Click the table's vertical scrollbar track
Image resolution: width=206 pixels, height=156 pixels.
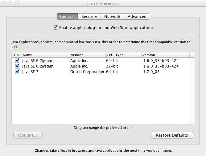pyautogui.click(x=192, y=91)
